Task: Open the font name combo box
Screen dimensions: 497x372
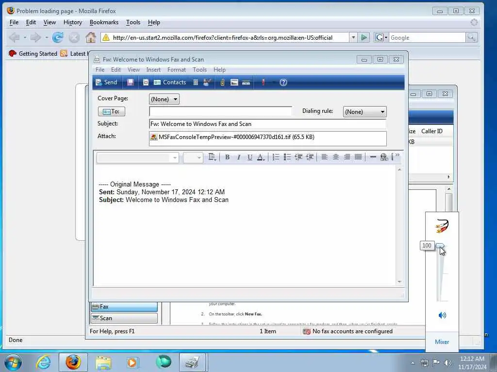Action: coord(138,157)
